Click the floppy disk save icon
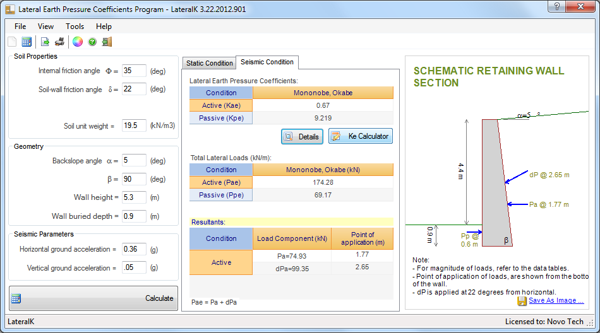Image resolution: width=600 pixels, height=333 pixels. click(x=522, y=301)
